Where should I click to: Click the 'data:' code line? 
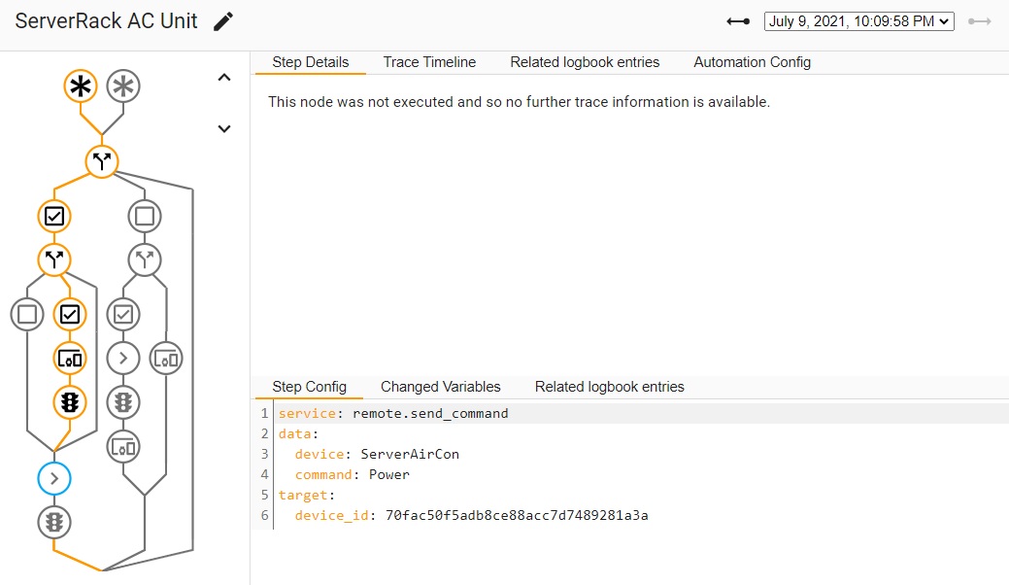click(298, 433)
